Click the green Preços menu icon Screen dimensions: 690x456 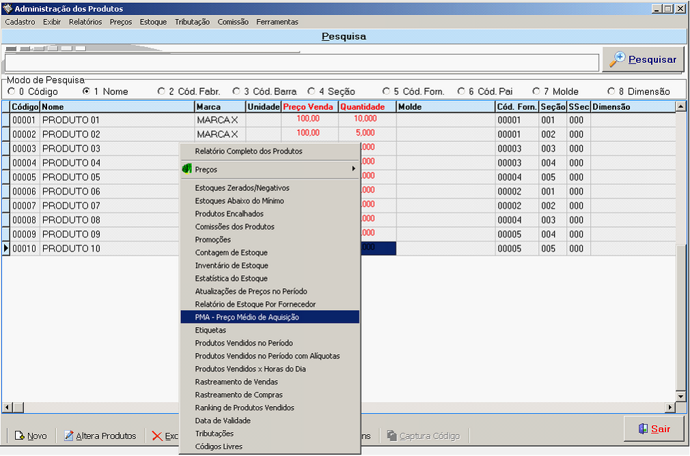pyautogui.click(x=187, y=169)
